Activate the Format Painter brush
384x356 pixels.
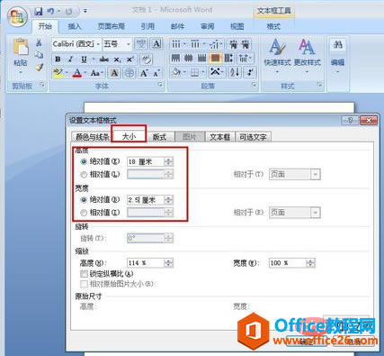click(39, 68)
